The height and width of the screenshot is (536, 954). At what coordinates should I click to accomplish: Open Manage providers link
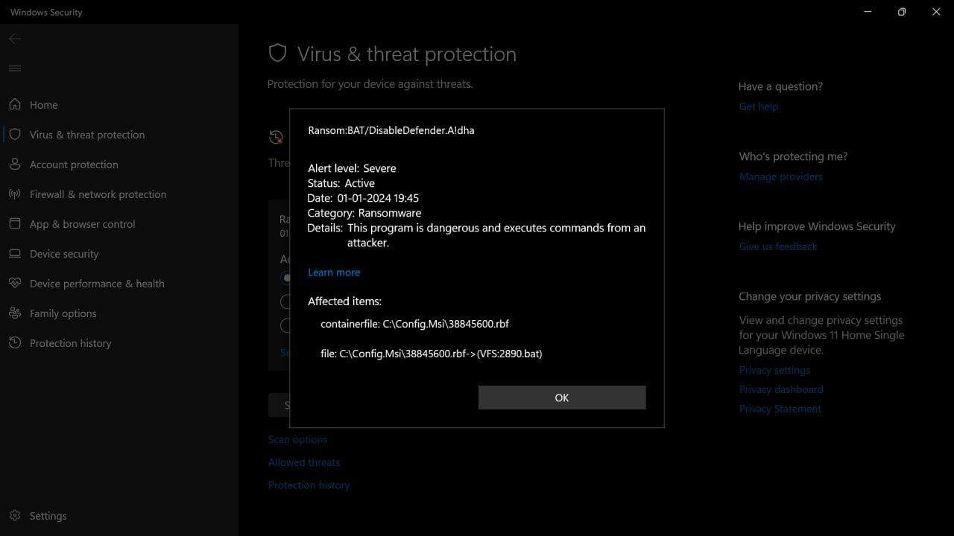780,176
